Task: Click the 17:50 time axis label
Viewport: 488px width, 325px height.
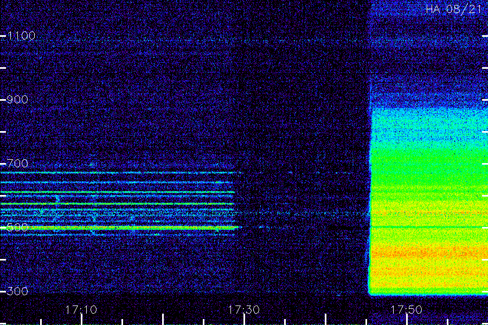Action: tap(407, 310)
